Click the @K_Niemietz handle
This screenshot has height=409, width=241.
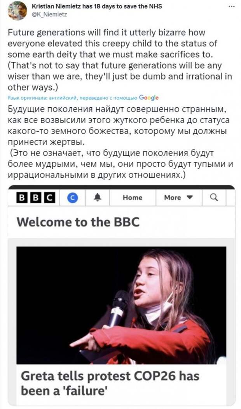click(x=49, y=15)
